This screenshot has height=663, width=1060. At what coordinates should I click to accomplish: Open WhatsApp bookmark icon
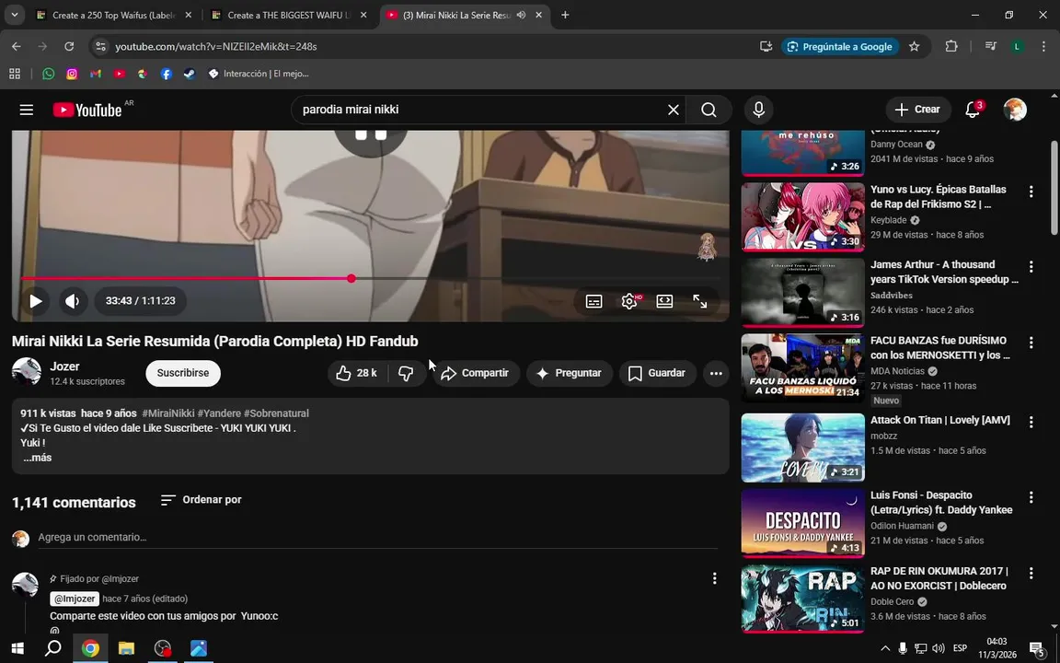tap(48, 74)
